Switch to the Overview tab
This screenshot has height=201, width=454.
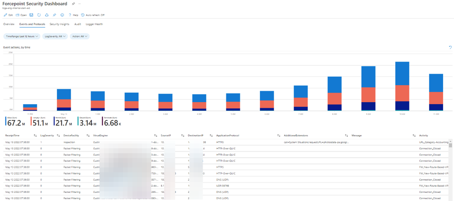[9, 24]
